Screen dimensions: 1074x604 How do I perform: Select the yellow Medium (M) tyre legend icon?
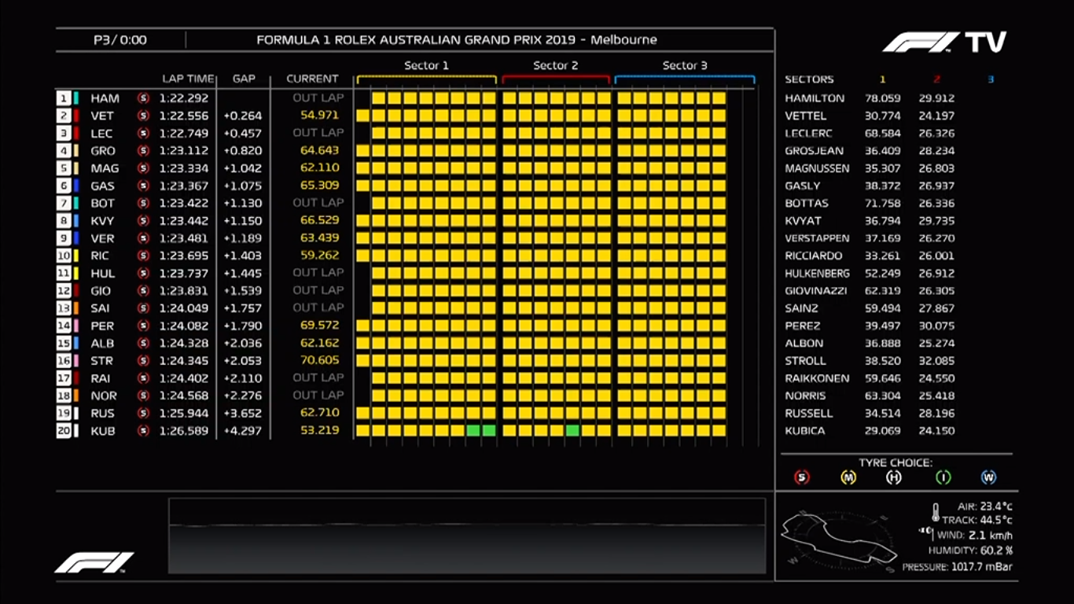click(x=848, y=477)
